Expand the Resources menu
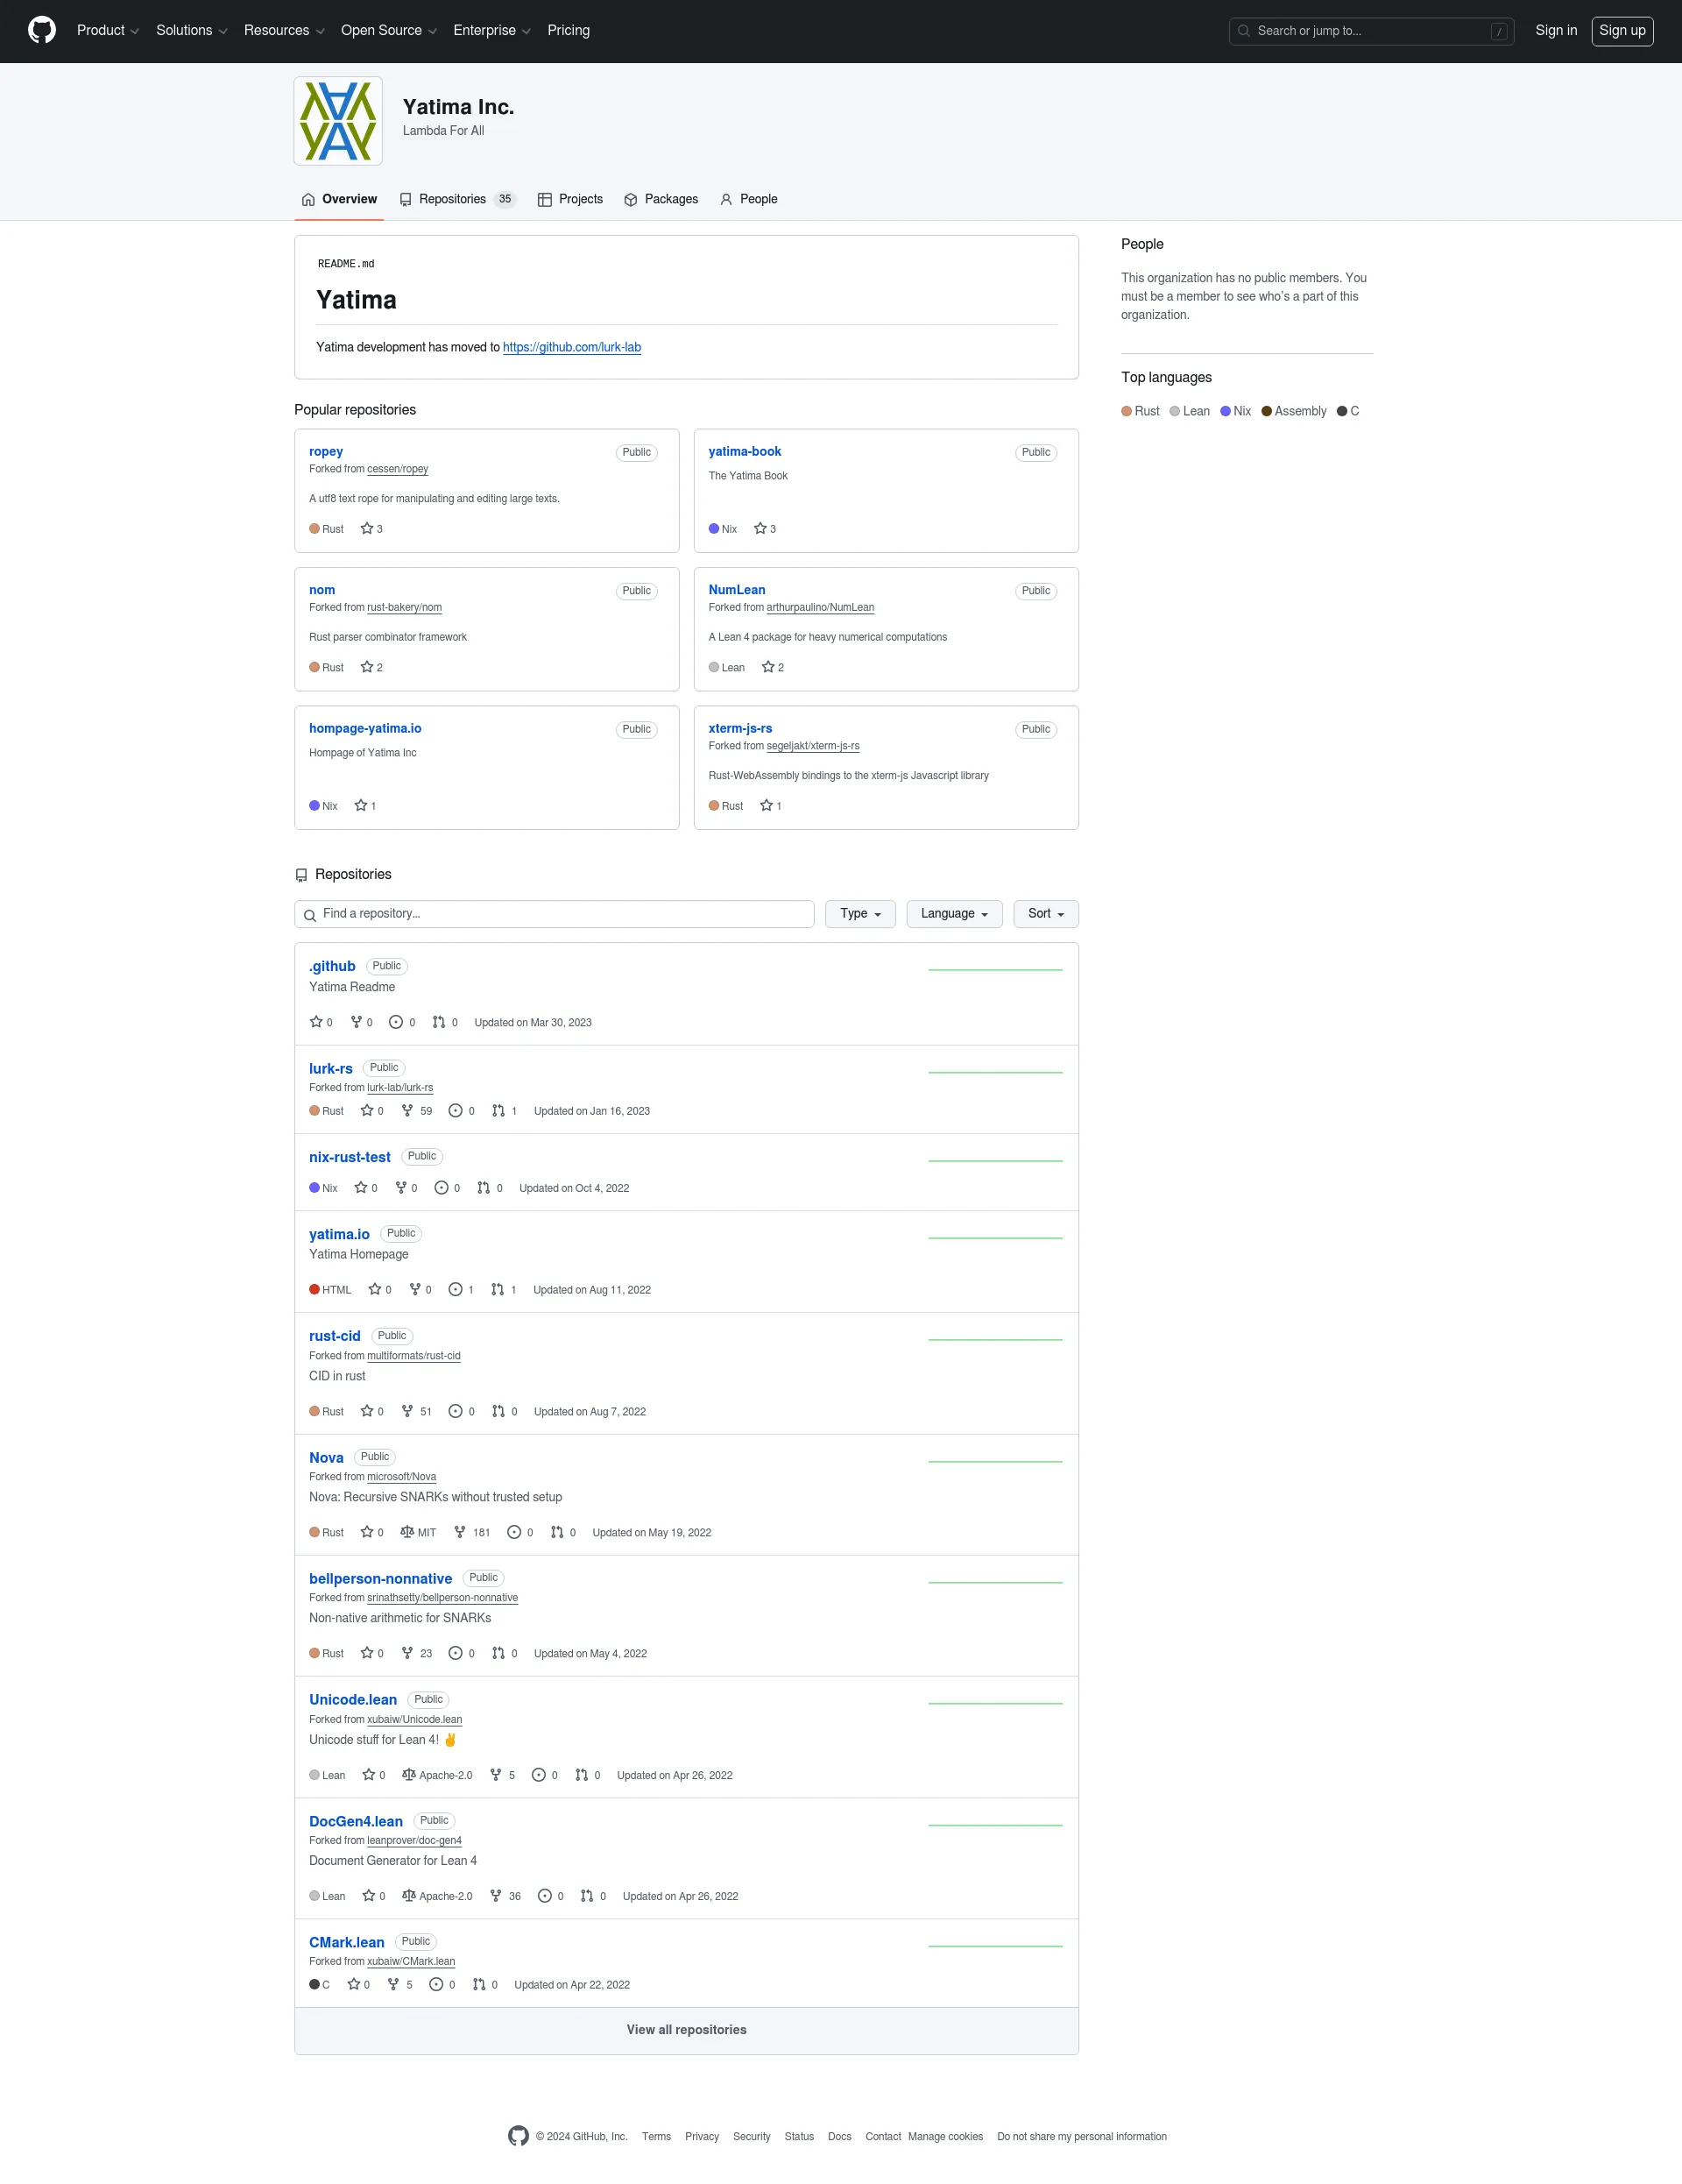Image resolution: width=1682 pixels, height=2184 pixels. point(284,30)
